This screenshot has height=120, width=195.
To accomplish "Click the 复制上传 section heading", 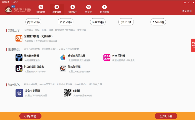I will tap(14, 30).
